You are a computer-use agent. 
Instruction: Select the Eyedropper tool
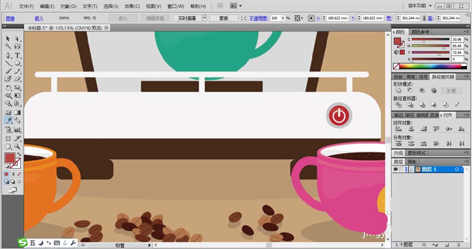[x=8, y=120]
